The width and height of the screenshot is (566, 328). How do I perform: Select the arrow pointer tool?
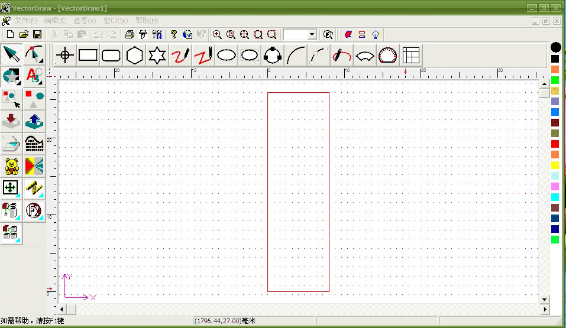(12, 54)
